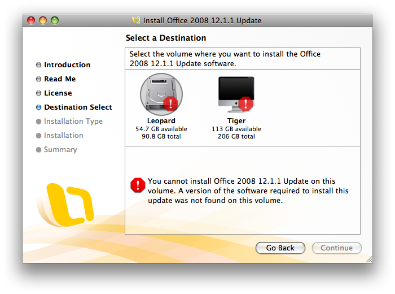The height and width of the screenshot is (294, 395).
Task: Click the Read Me step
Action: click(x=60, y=79)
